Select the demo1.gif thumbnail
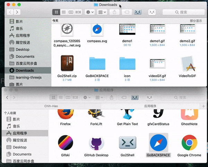The image size is (208, 167). click(x=157, y=29)
